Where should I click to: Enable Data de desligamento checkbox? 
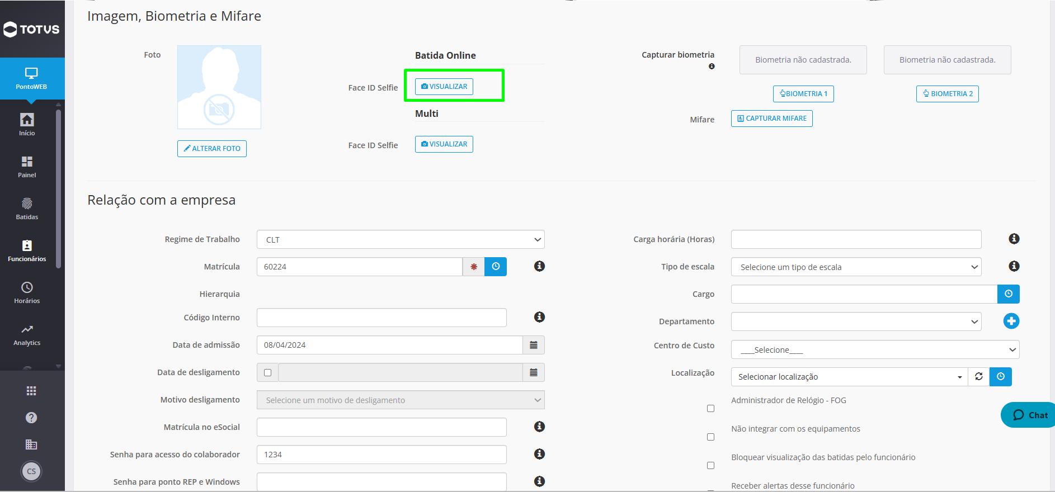coord(267,372)
